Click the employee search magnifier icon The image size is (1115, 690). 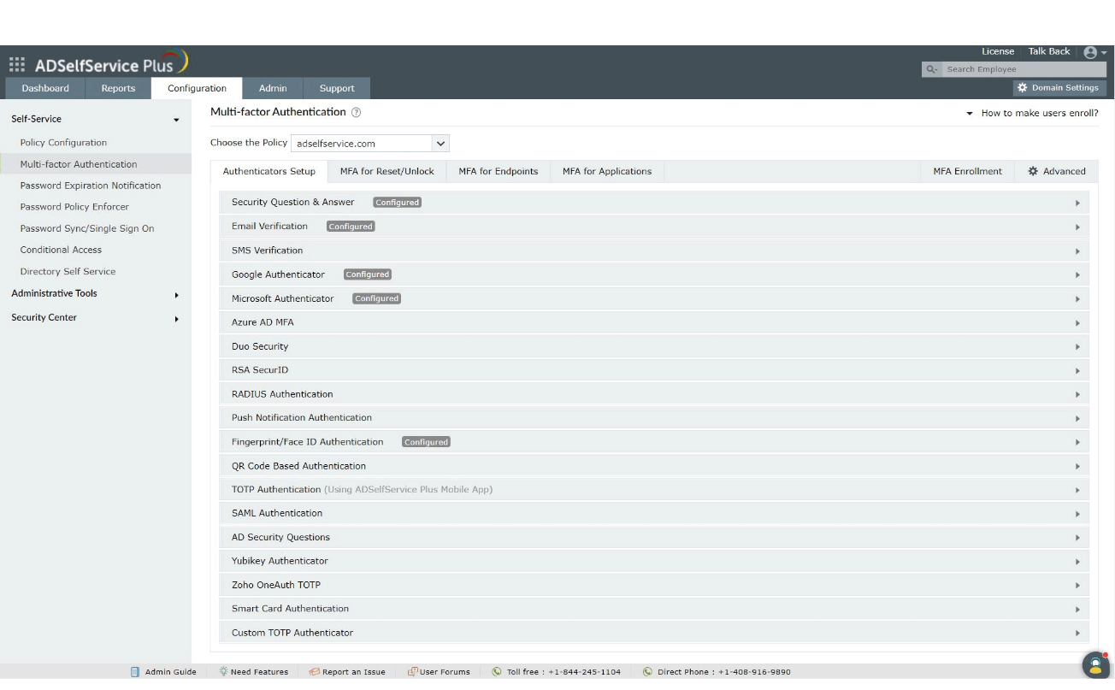931,68
